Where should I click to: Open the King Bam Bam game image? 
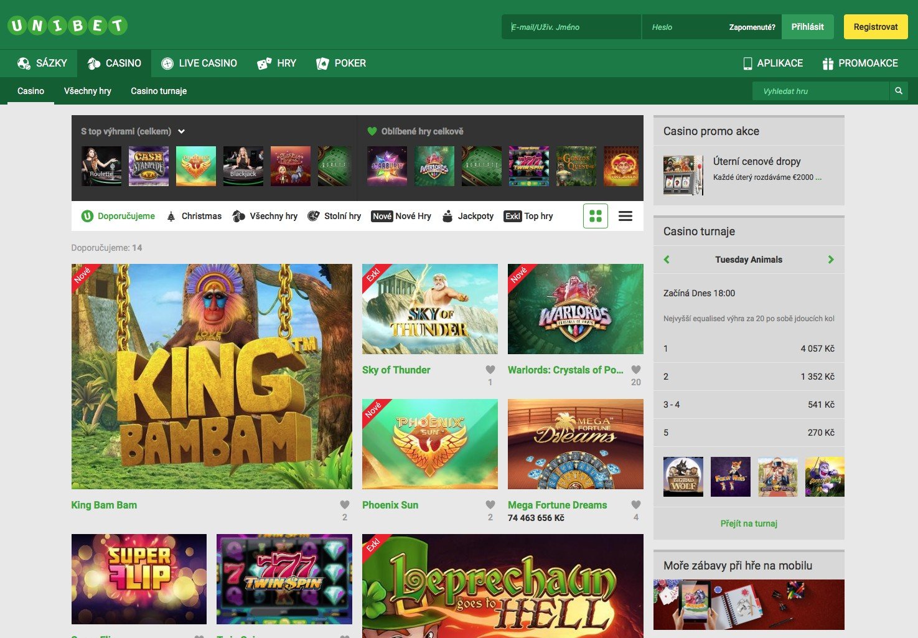point(212,377)
